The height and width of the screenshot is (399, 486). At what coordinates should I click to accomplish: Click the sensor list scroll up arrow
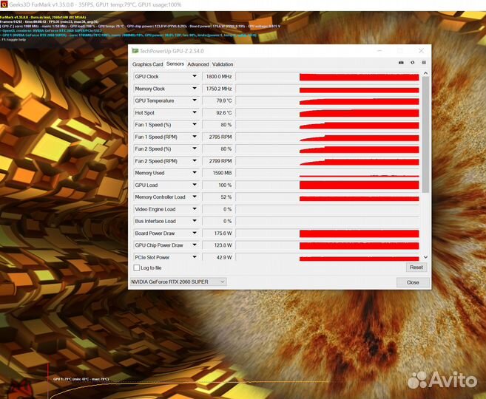pos(425,73)
